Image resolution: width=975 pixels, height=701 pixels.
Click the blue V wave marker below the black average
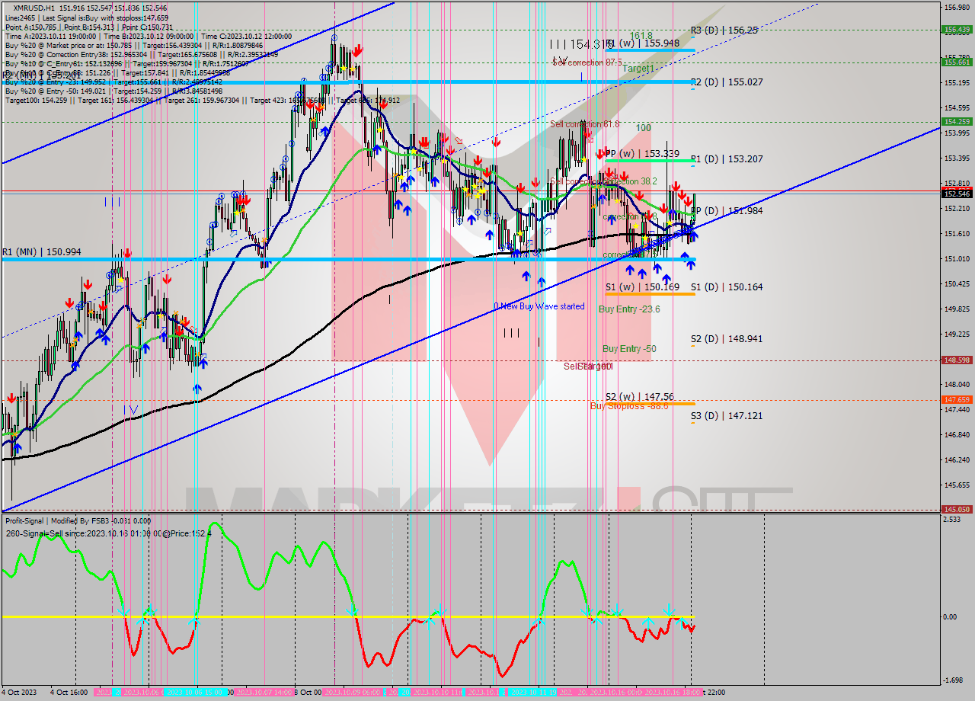[133, 410]
